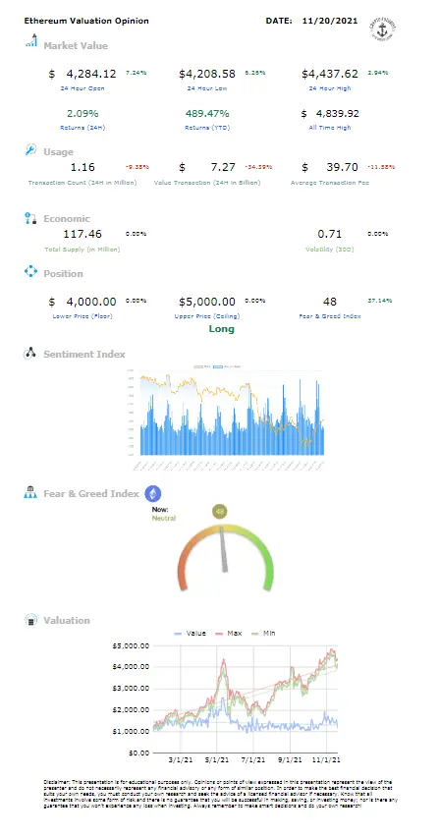Click 'Total Supply (in Million)' label
439x837 pixels.
pos(82,250)
